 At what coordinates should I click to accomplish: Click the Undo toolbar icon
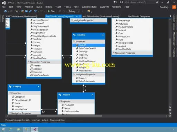[x=35, y=11]
